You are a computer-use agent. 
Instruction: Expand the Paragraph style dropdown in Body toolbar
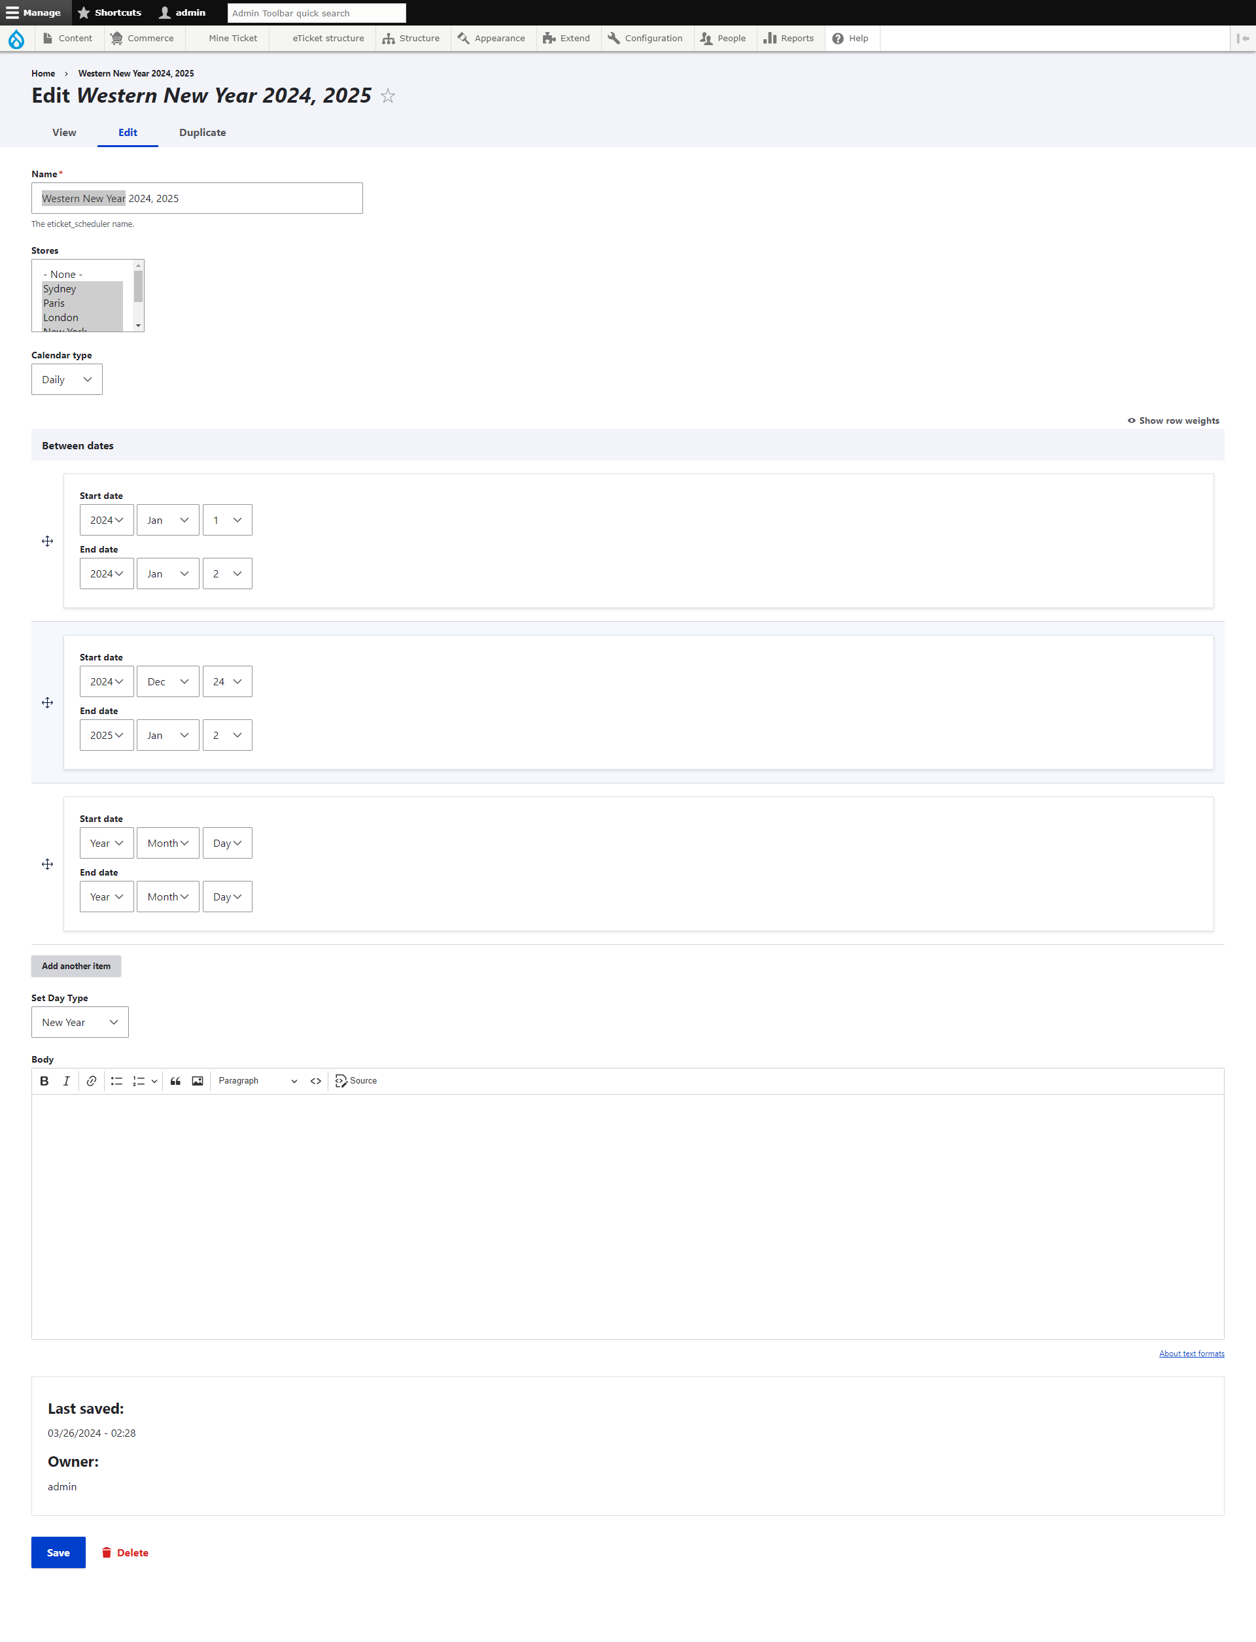tap(260, 1080)
